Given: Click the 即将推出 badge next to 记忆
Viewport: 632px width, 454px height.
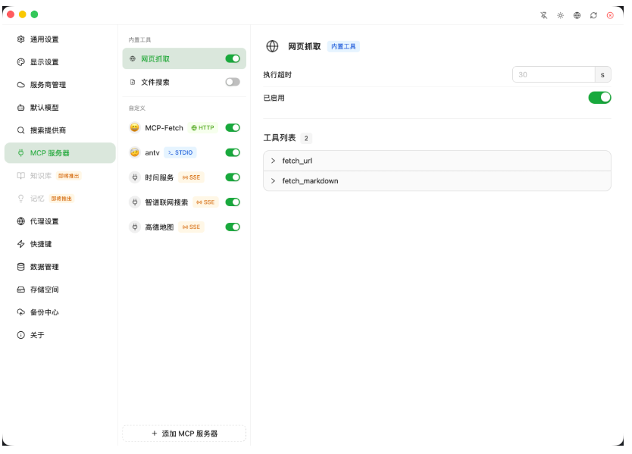Looking at the screenshot, I should pos(61,199).
